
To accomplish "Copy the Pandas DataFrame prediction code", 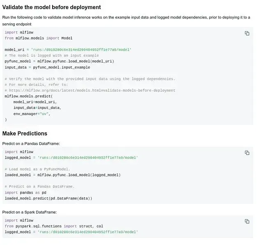I will (x=247, y=153).
